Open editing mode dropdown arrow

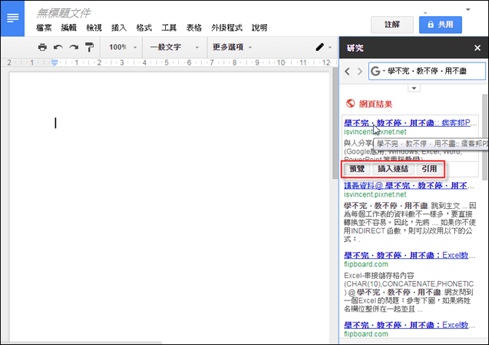pyautogui.click(x=330, y=47)
